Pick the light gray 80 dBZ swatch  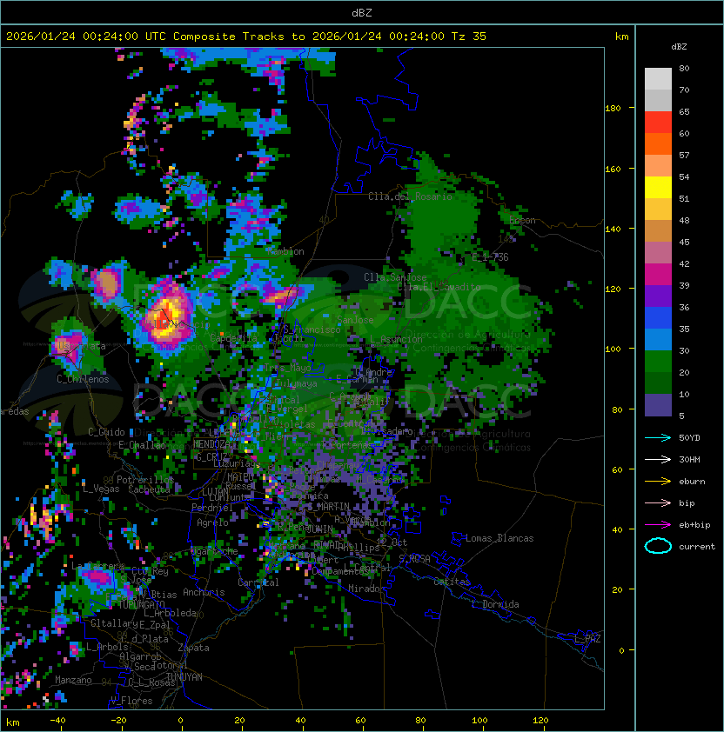tap(658, 78)
